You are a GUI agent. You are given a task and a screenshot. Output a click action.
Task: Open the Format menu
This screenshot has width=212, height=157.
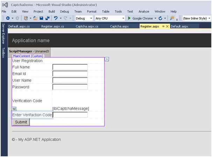click(92, 12)
